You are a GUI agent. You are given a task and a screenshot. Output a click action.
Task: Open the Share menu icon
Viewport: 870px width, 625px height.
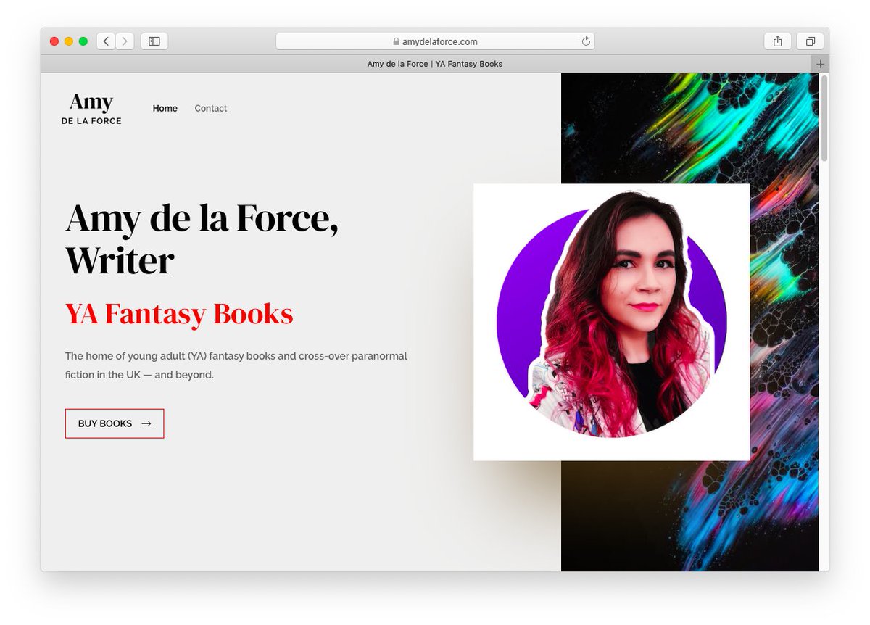(778, 41)
